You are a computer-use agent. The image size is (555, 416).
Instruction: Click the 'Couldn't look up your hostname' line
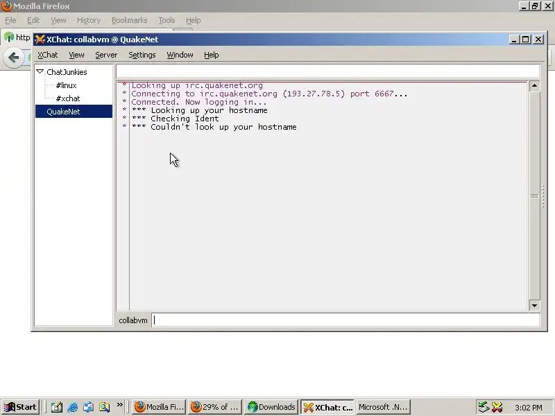(x=214, y=127)
